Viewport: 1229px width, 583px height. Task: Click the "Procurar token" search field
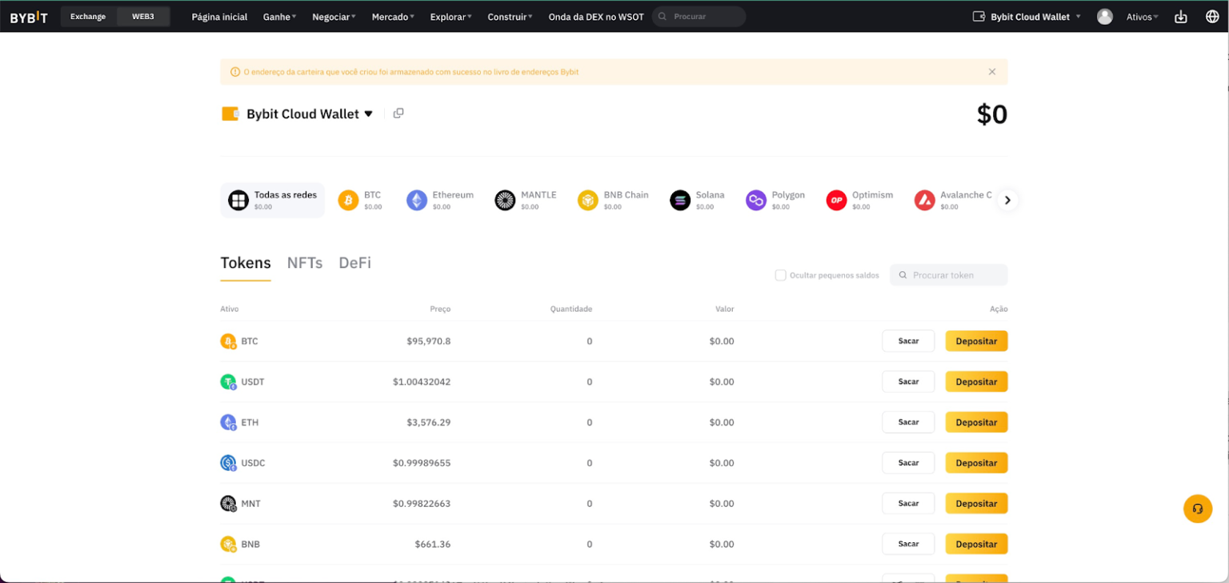click(x=949, y=275)
